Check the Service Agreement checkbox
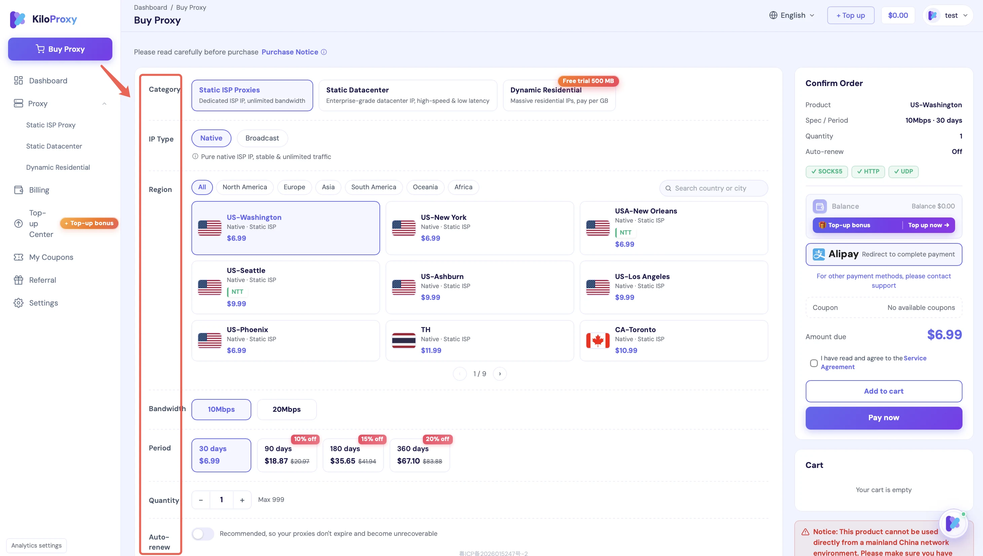The height and width of the screenshot is (556, 983). 814,363
